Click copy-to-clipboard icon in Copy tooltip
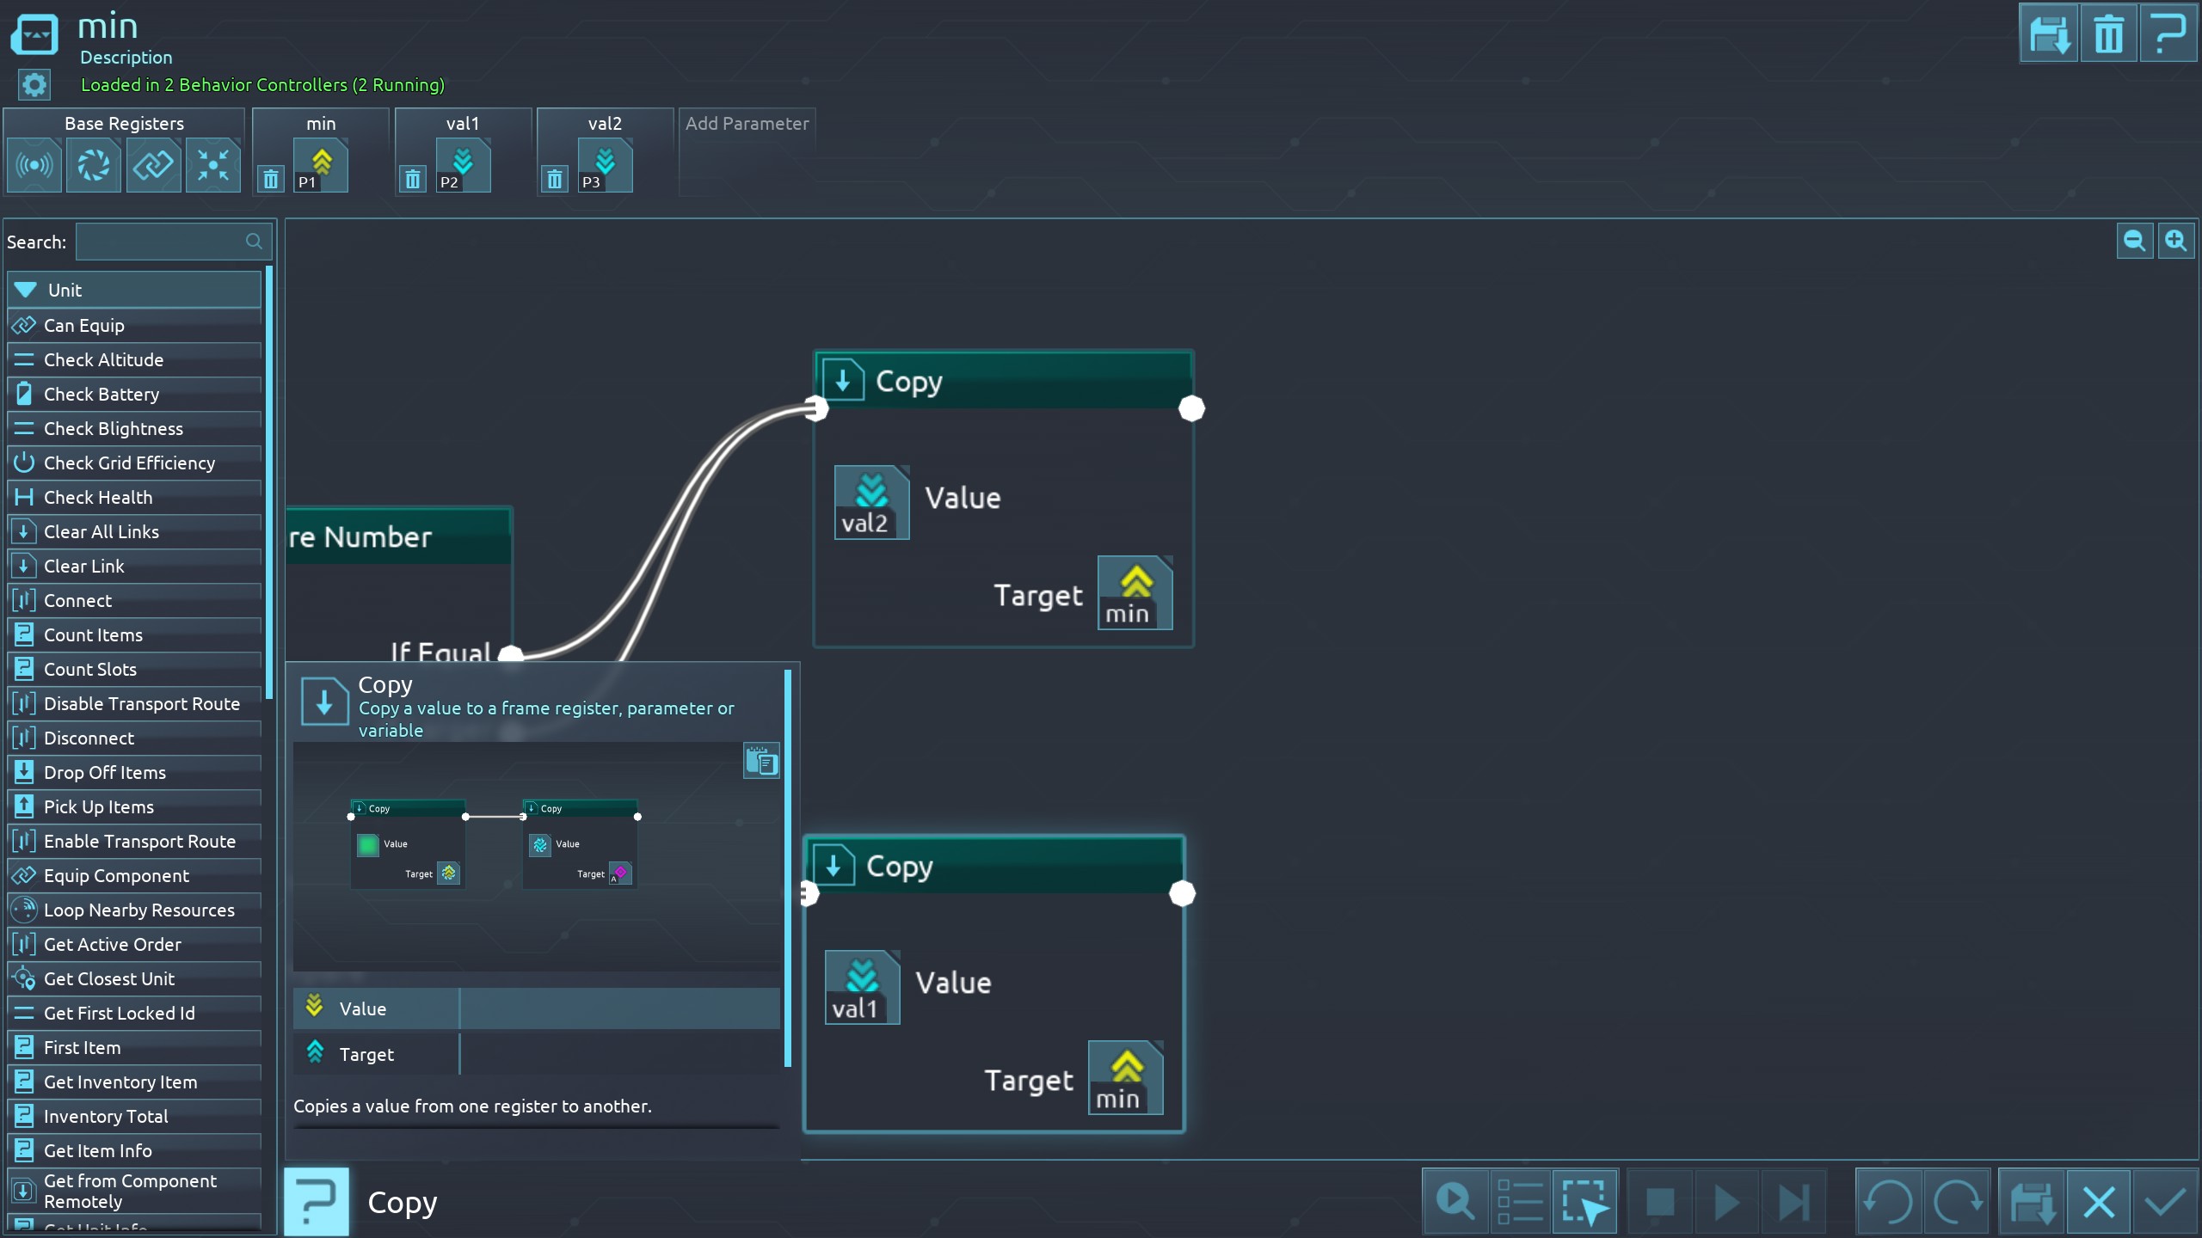The width and height of the screenshot is (2202, 1238). (761, 761)
